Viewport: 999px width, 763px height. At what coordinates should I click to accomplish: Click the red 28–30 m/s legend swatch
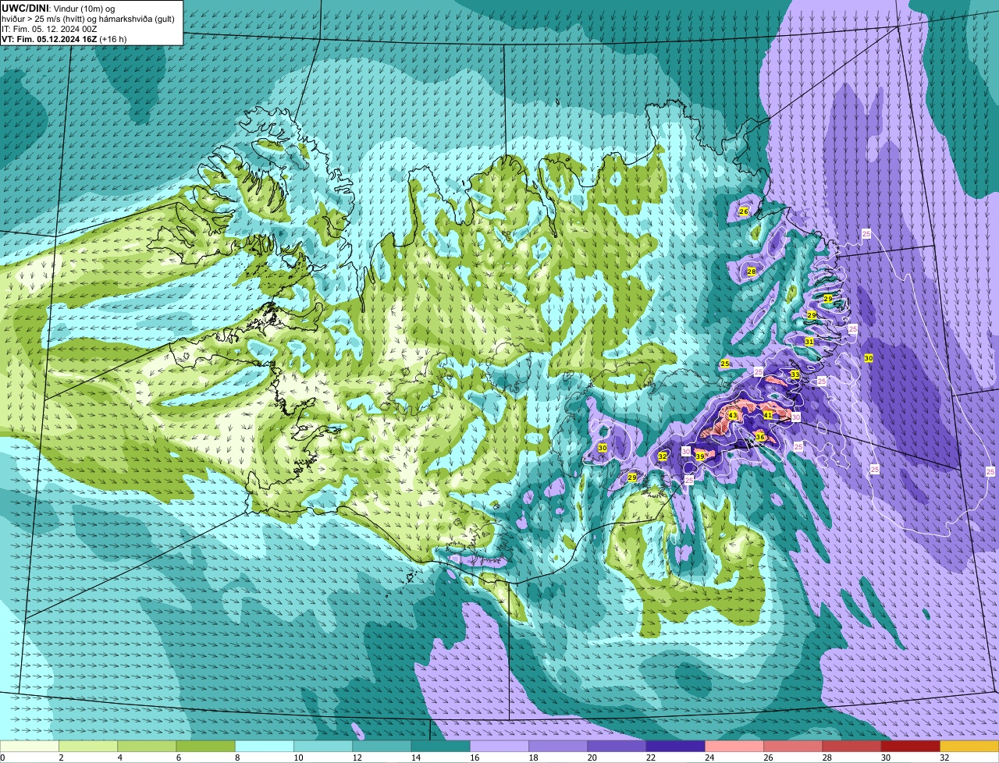click(851, 747)
